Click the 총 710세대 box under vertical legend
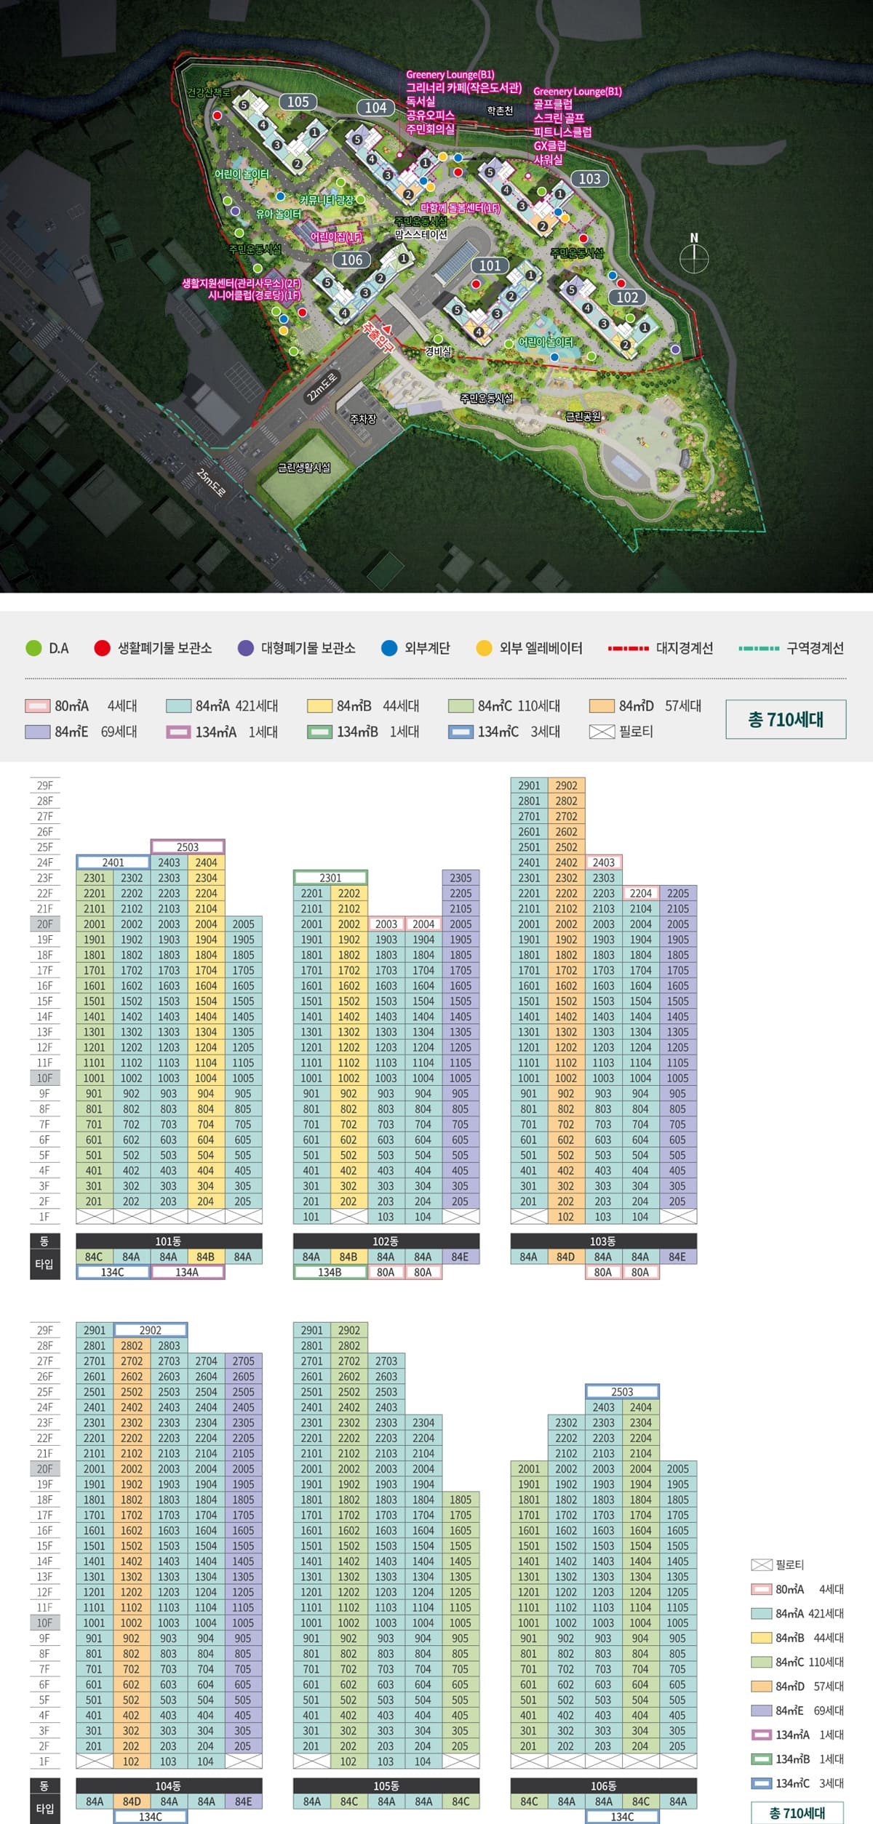Viewport: 873px width, 1824px height. [x=797, y=1812]
